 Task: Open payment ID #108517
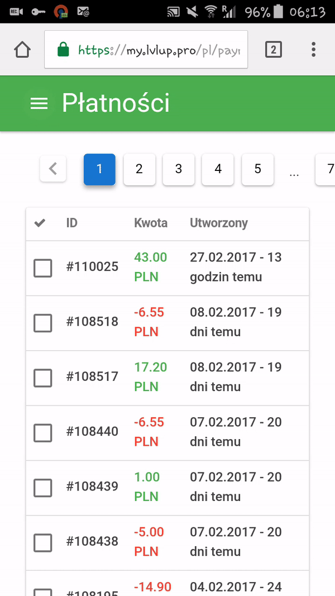(92, 376)
